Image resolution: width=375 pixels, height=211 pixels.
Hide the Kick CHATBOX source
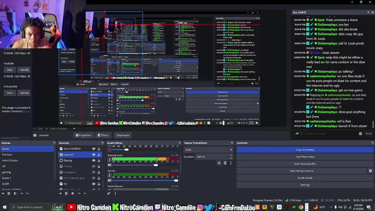(94, 149)
